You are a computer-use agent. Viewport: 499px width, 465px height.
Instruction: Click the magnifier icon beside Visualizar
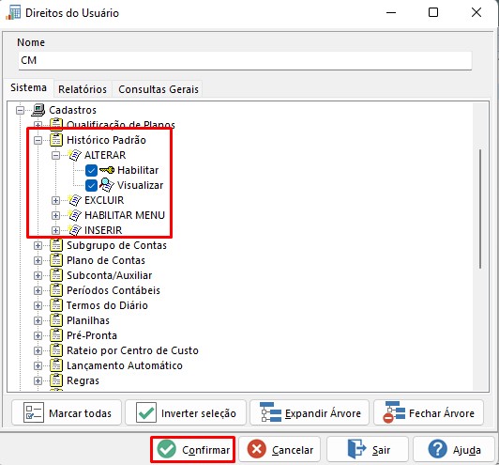pos(107,185)
